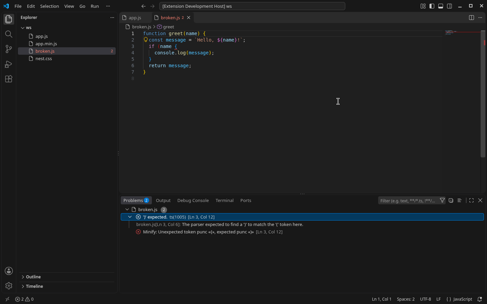Toggle primary side bar visibility
This screenshot has height=304, width=487.
[432, 6]
